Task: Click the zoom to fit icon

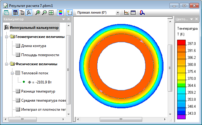Action: [51, 13]
